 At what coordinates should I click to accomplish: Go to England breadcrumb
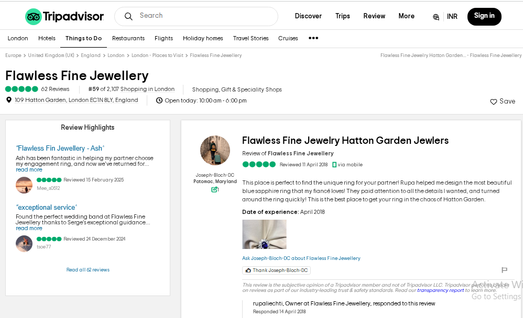(x=90, y=55)
